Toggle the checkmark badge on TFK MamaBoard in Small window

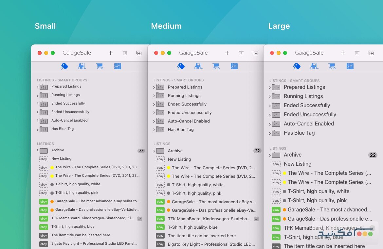140,218
